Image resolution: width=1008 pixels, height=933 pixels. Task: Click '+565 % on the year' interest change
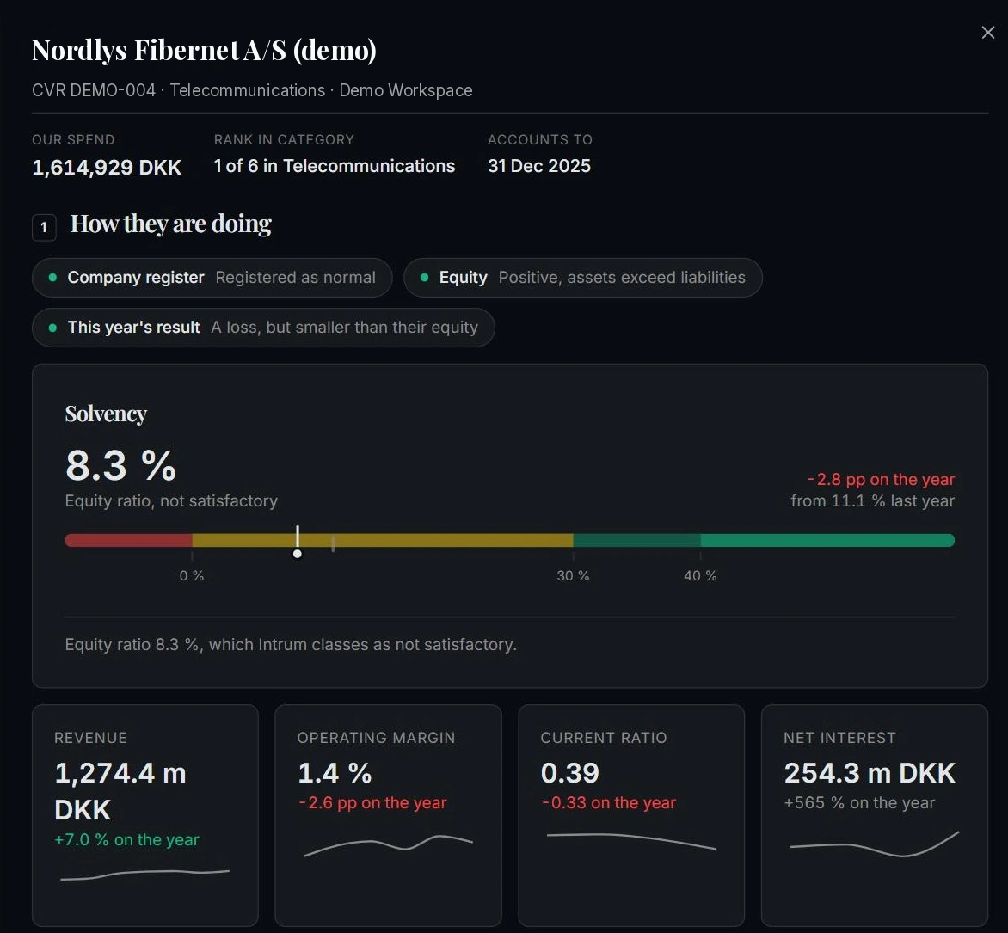[859, 802]
